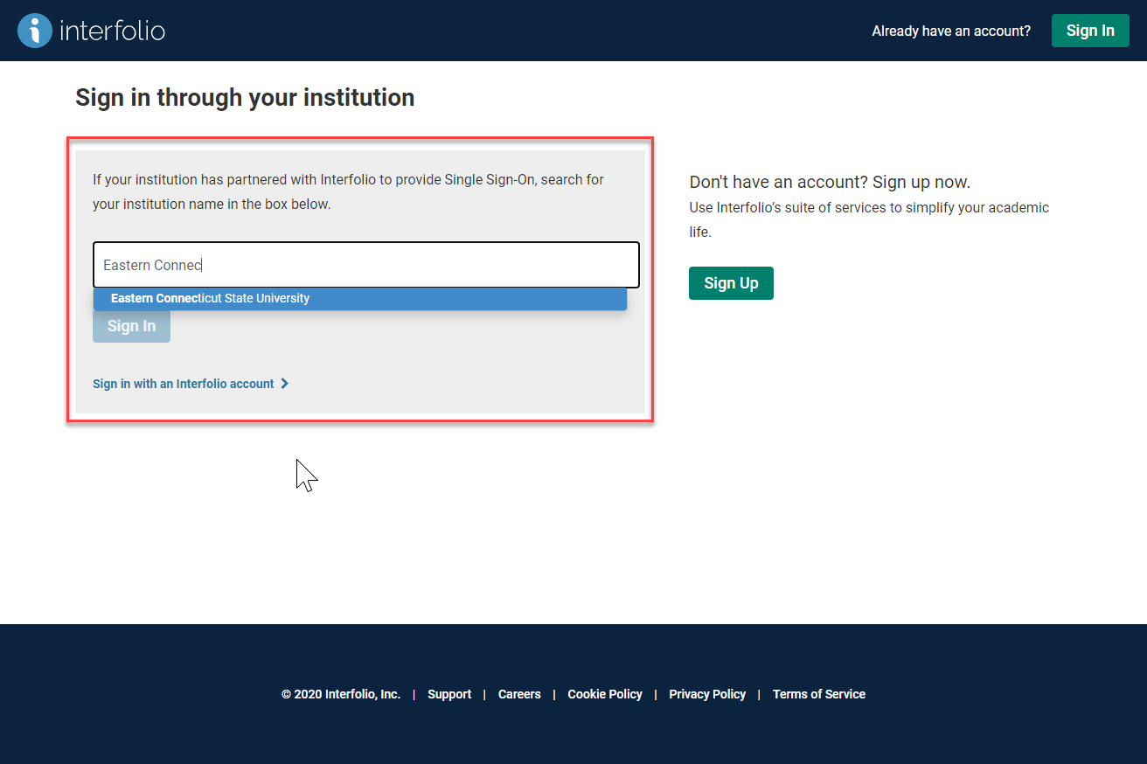Viewport: 1147px width, 764px height.
Task: Click the green Sign Up button
Action: pyautogui.click(x=731, y=283)
